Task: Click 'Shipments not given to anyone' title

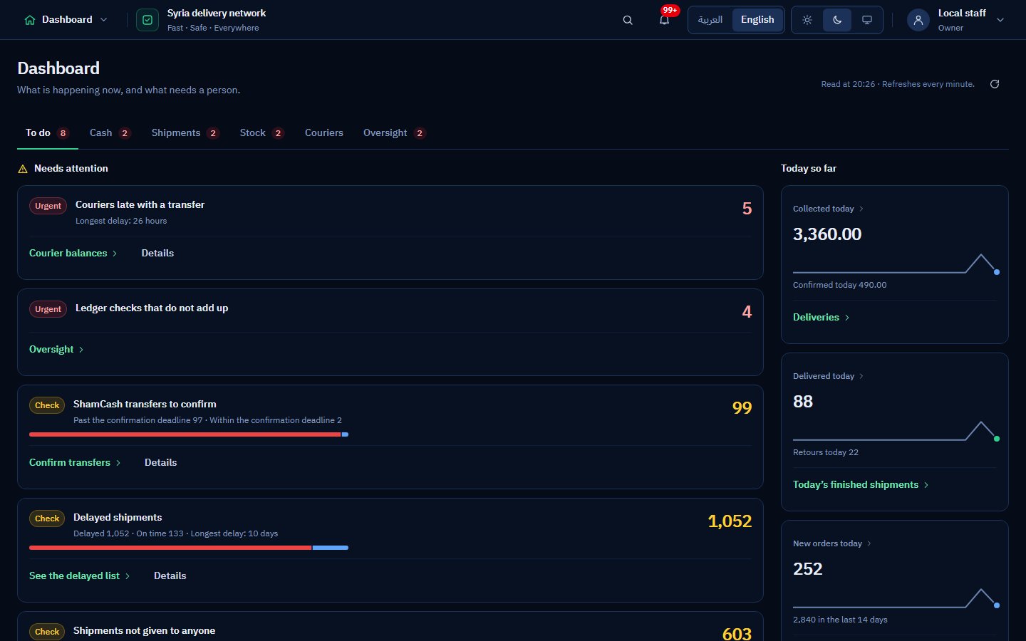Action: [144, 631]
